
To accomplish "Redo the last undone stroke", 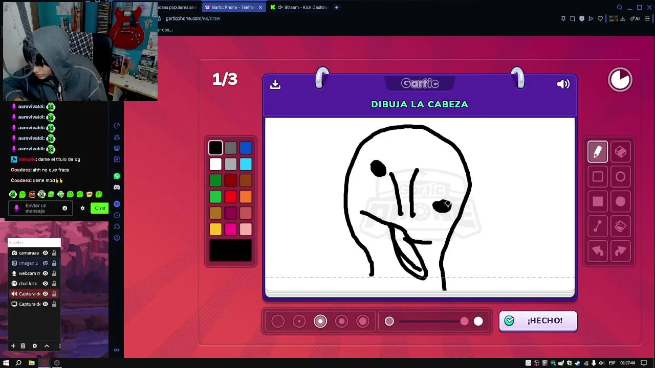I will (620, 251).
